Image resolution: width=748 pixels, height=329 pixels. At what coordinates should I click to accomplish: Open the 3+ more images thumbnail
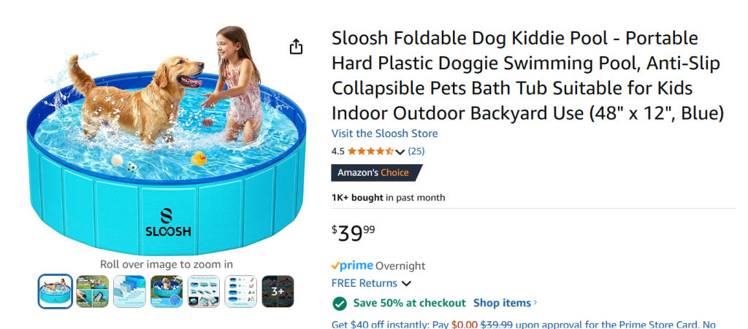278,291
